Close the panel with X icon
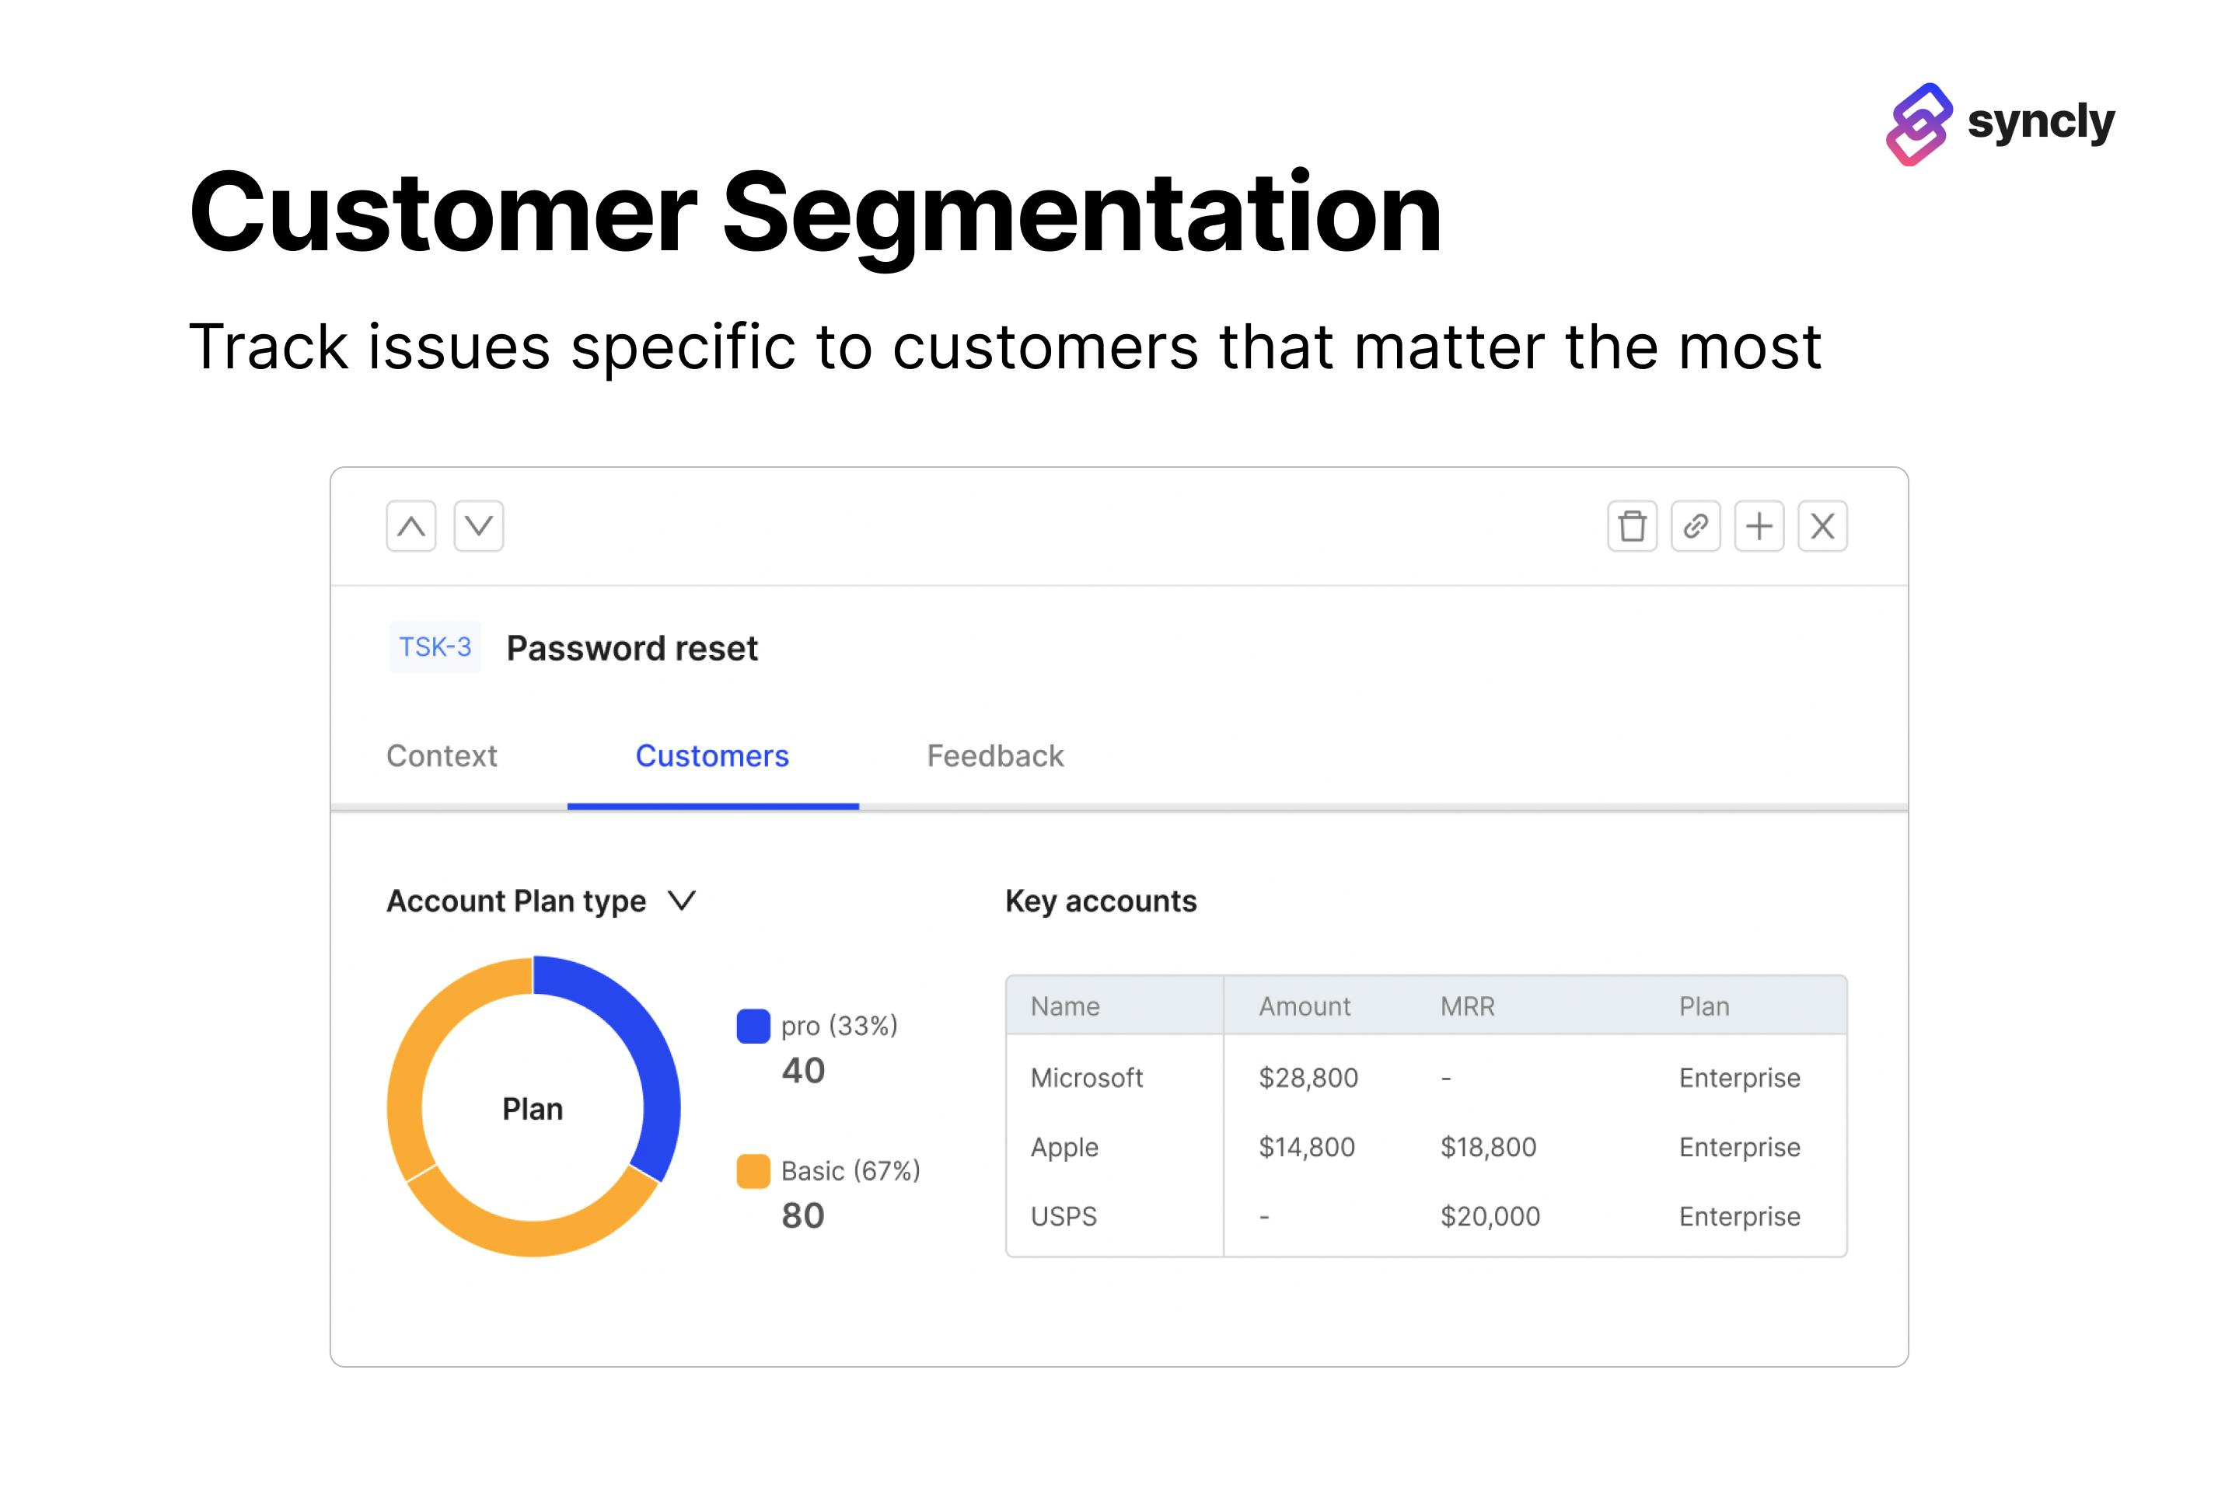Viewport: 2239px width, 1492px height. [1822, 526]
